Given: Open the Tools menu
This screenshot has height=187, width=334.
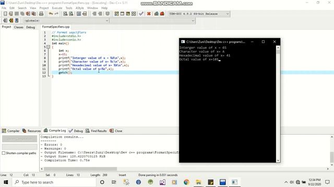Looking at the screenshot, I should click(69, 8).
